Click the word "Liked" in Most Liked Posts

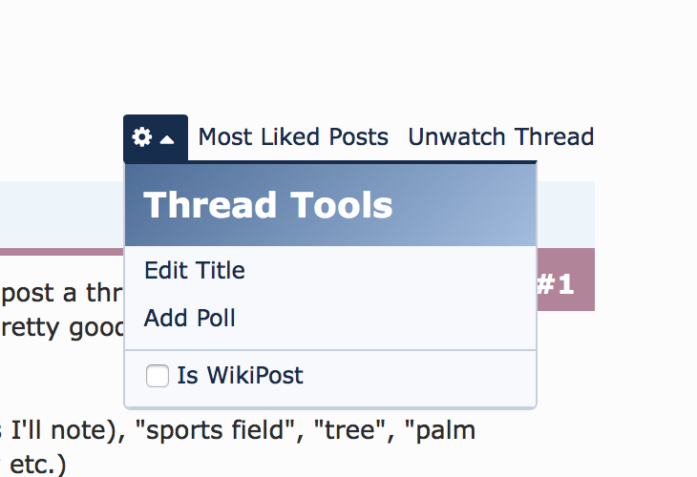290,136
